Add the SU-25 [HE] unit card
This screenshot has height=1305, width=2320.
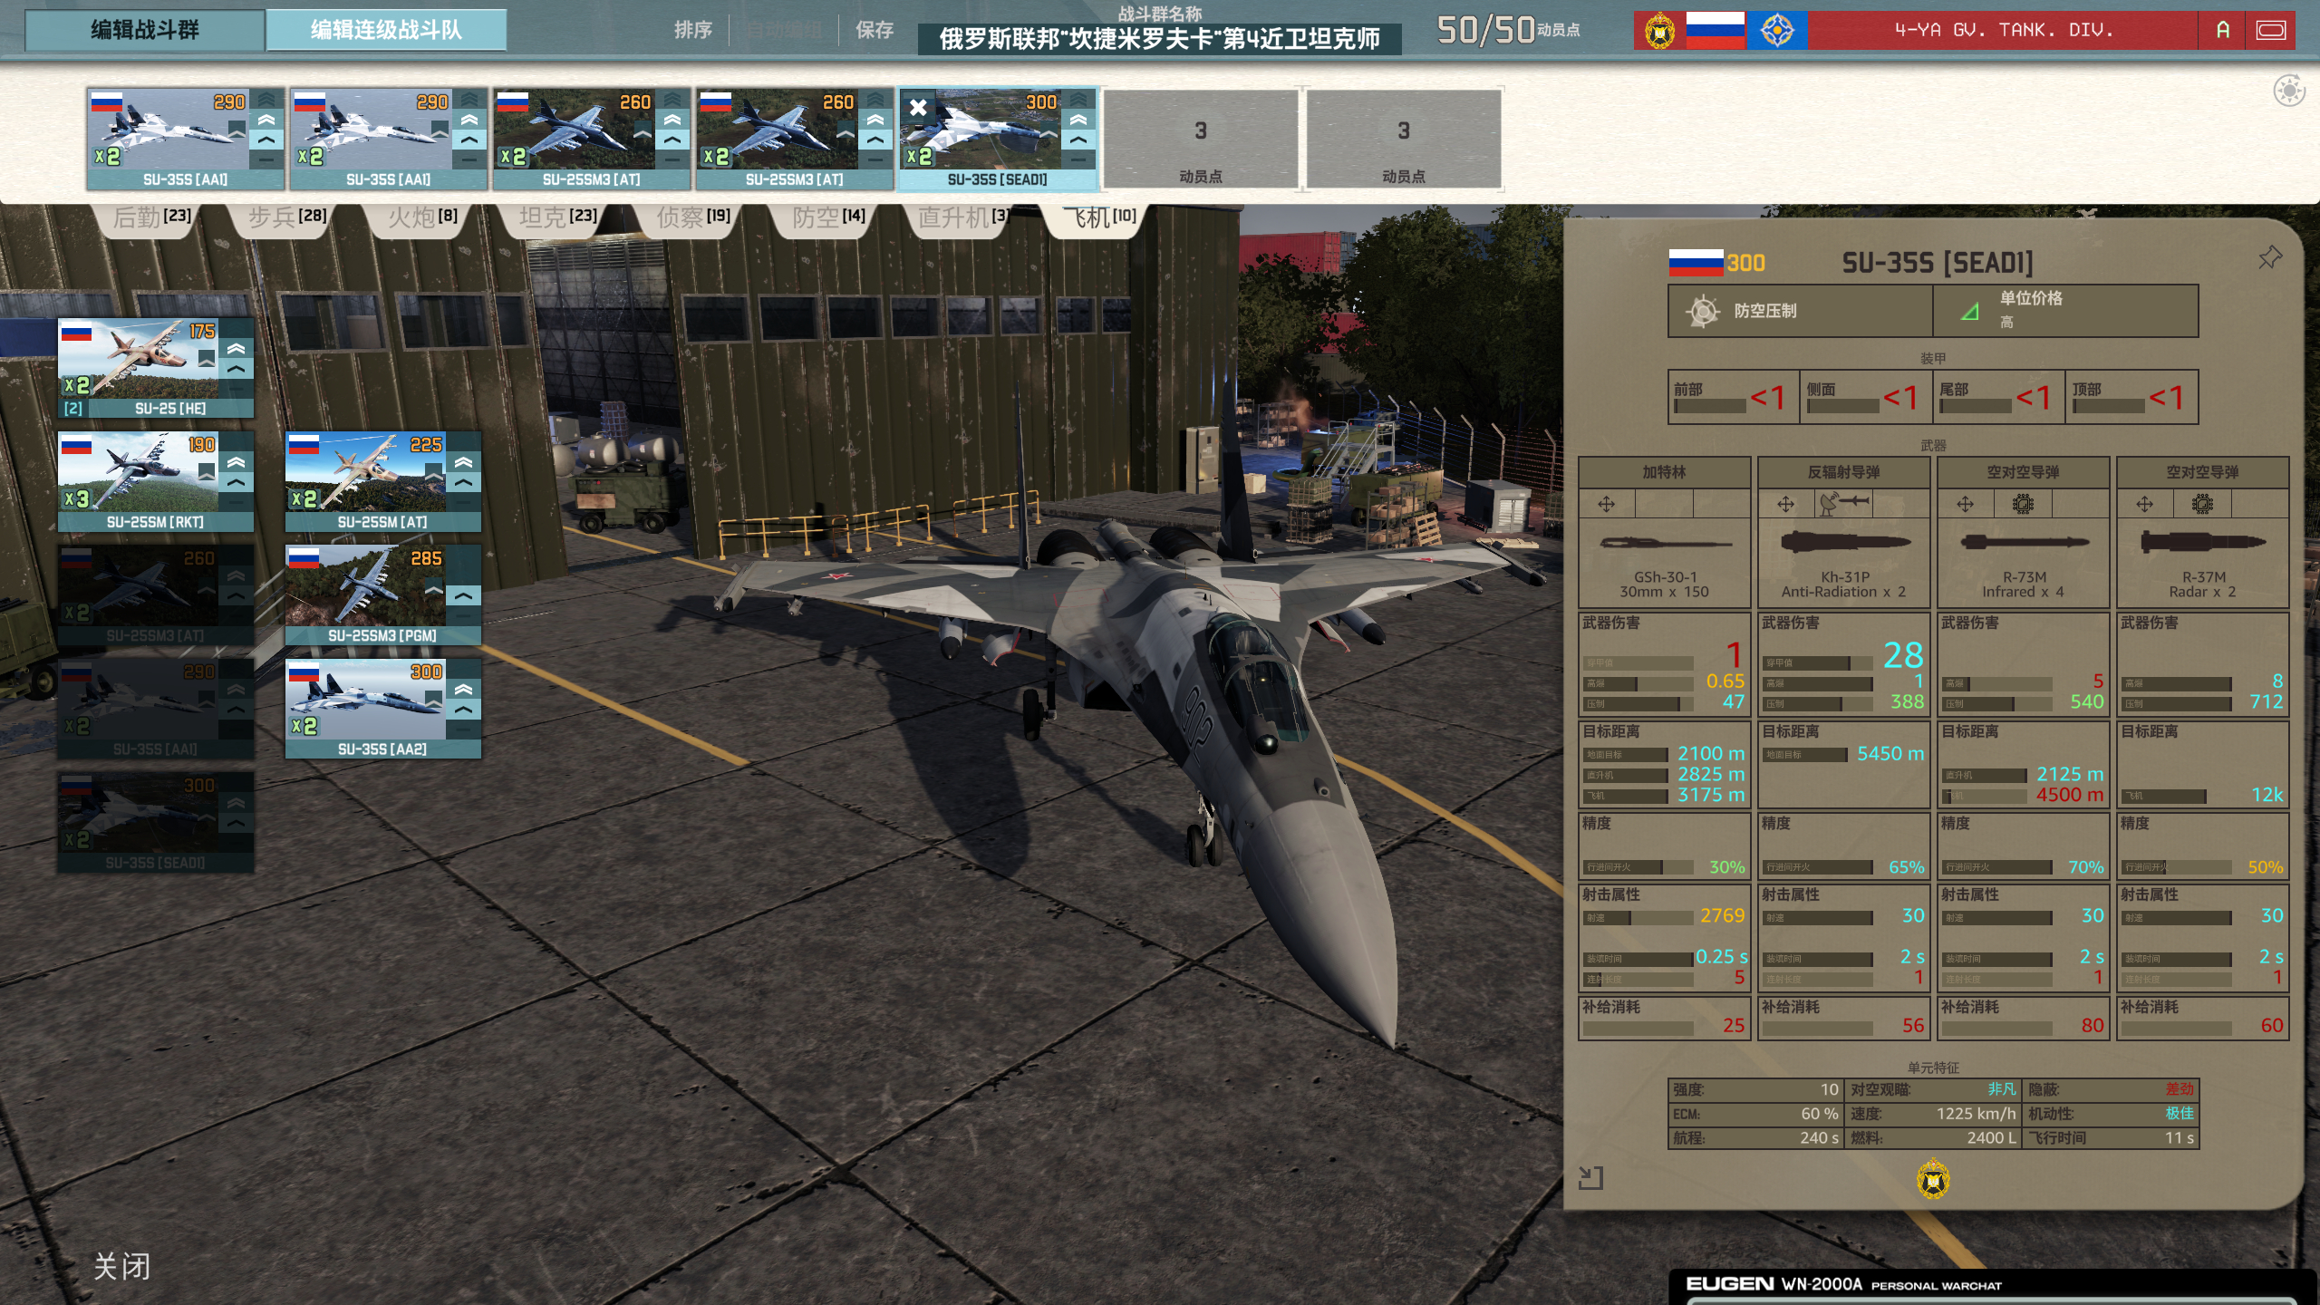coord(156,368)
